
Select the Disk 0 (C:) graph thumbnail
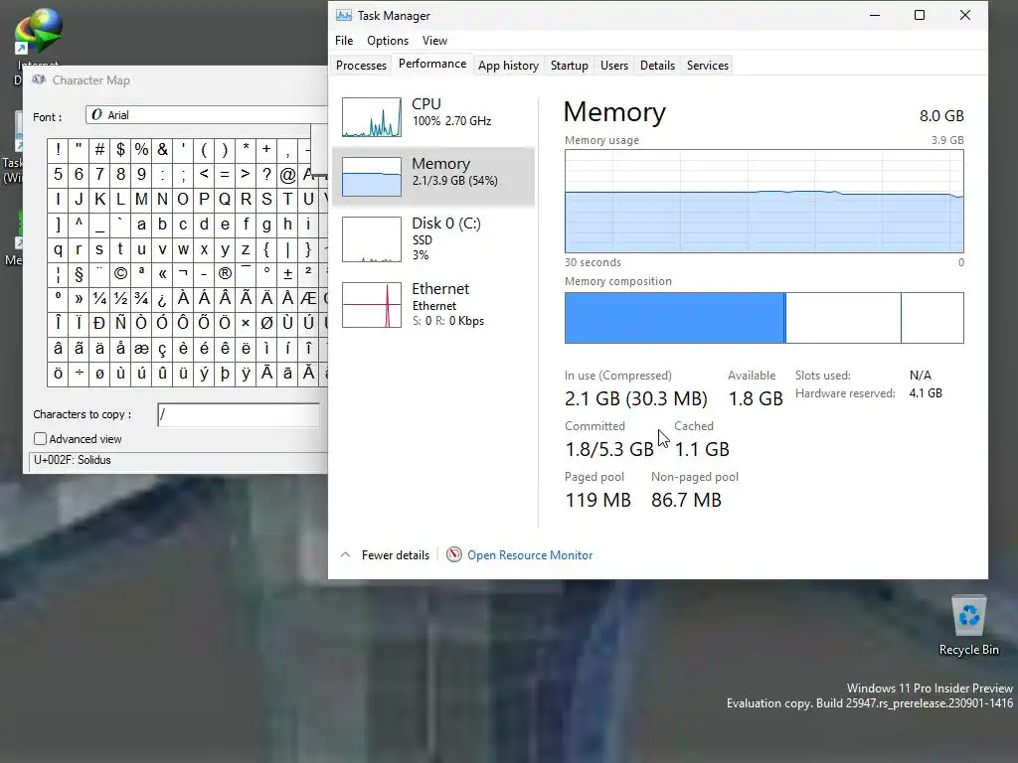click(x=372, y=239)
